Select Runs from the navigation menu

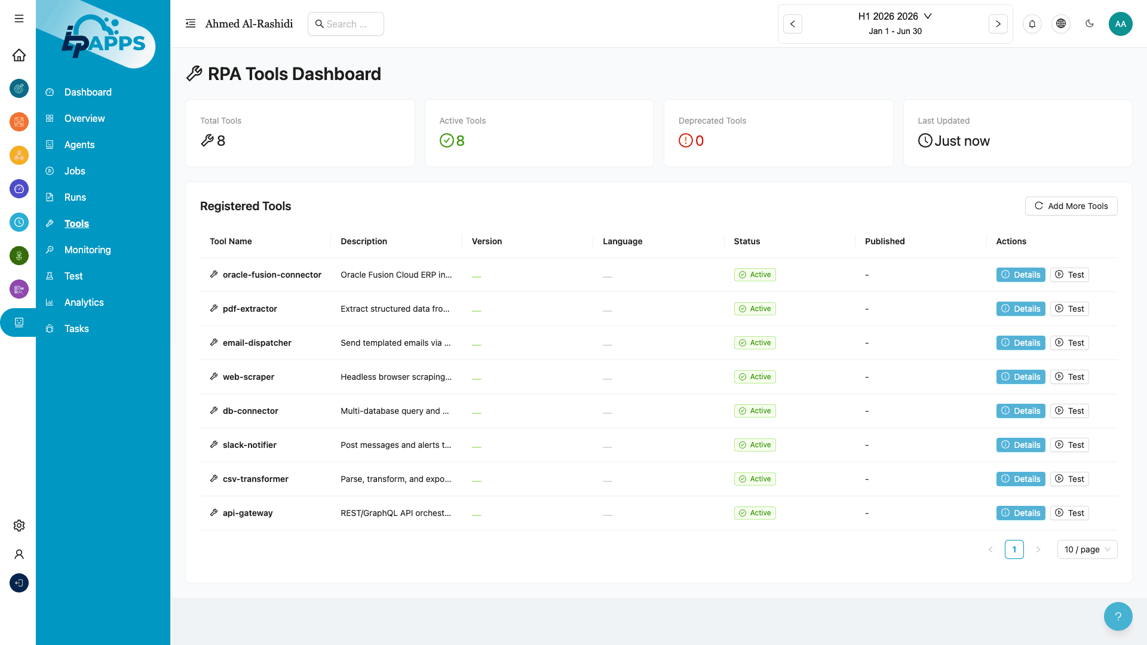coord(75,197)
